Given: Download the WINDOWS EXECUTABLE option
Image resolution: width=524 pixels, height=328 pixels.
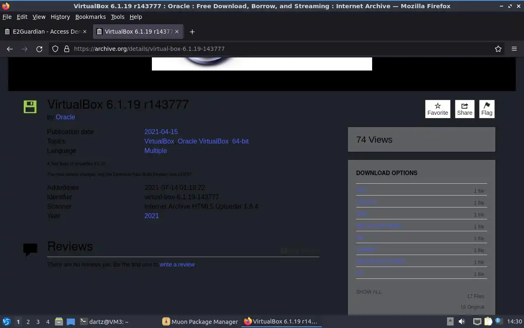Looking at the screenshot, I should coord(380,261).
